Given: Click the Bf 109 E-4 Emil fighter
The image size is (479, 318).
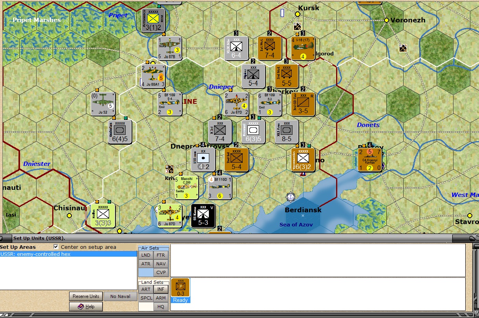Looking at the screenshot, I should [x=170, y=104].
